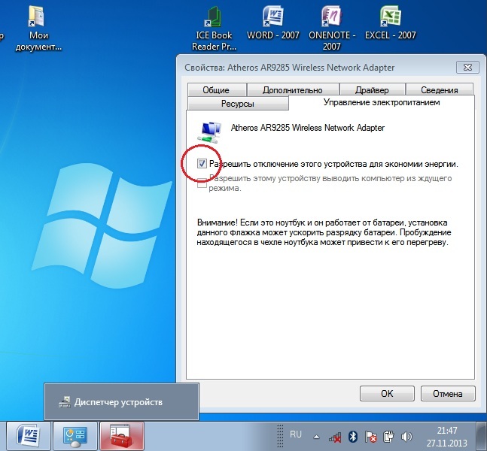Click the RU language indicator
Image resolution: width=487 pixels, height=451 pixels.
[296, 434]
